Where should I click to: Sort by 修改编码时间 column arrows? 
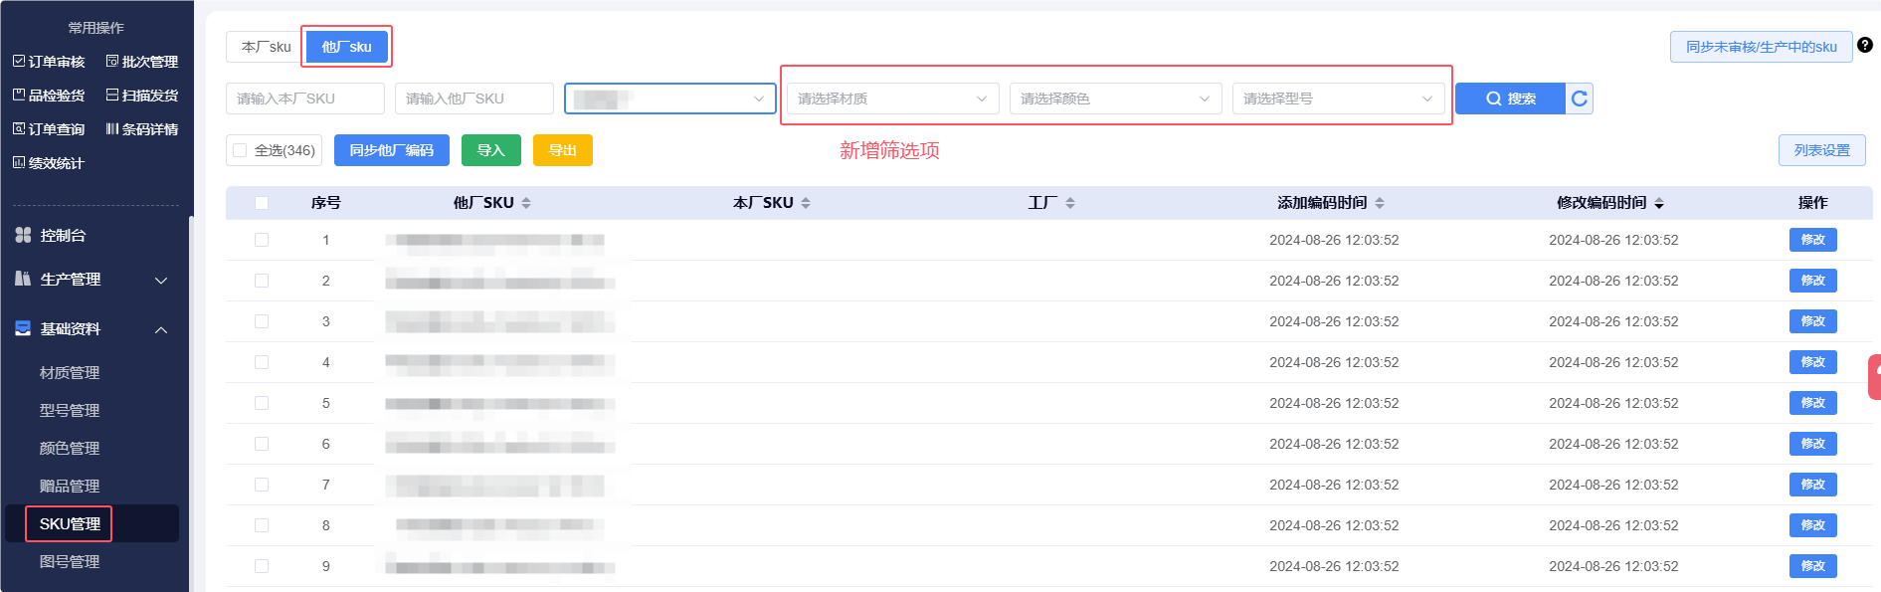coord(1659,203)
